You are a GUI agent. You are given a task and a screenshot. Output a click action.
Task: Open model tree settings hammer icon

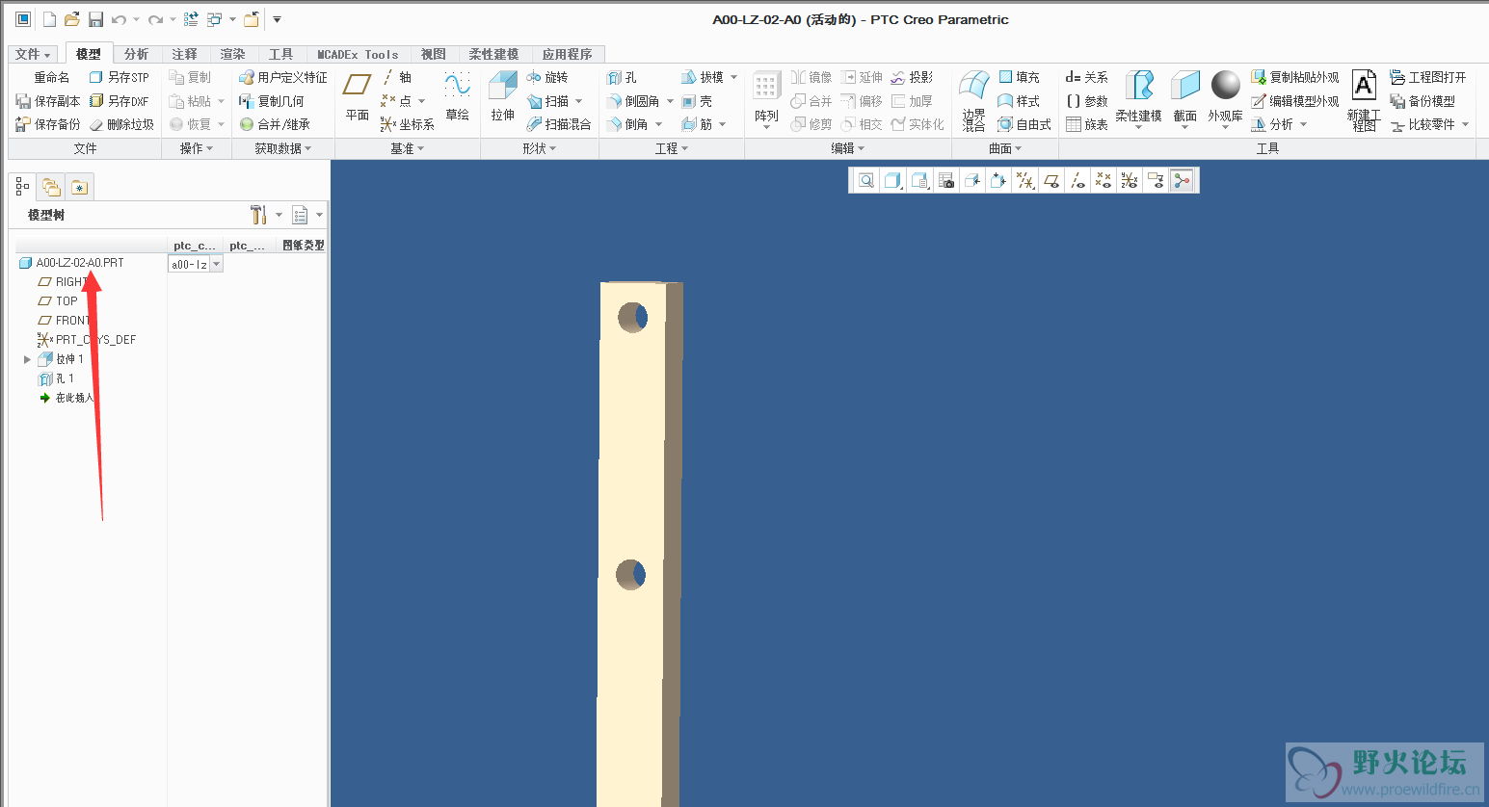pyautogui.click(x=258, y=215)
